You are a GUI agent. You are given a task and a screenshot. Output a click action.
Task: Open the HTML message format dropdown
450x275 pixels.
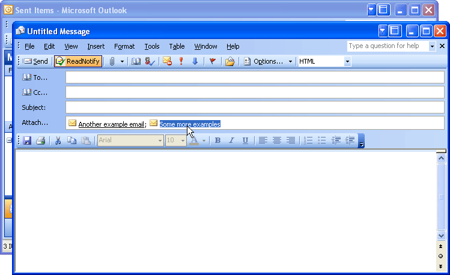347,61
